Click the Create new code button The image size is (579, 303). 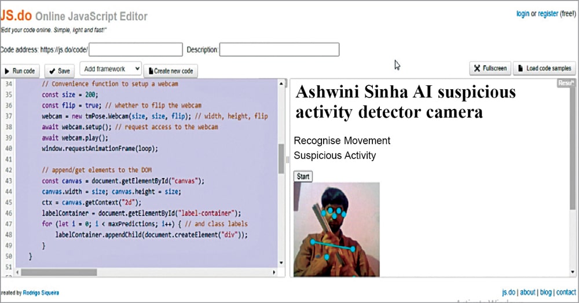[170, 71]
